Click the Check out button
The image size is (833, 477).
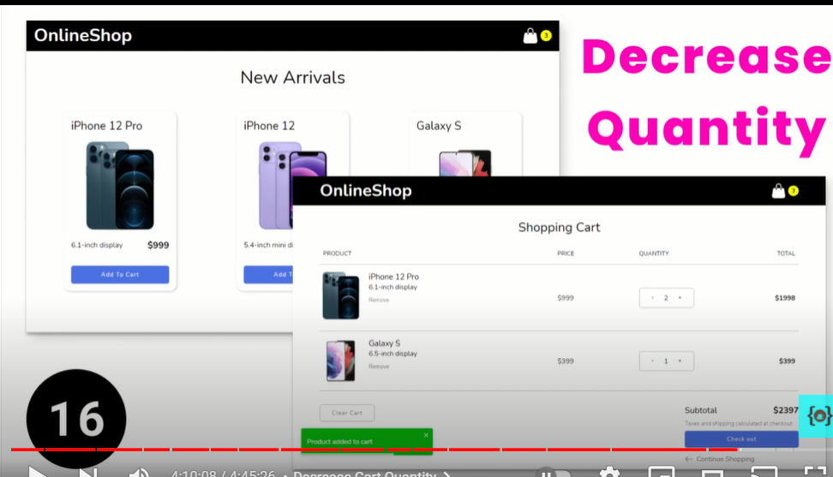click(x=741, y=438)
